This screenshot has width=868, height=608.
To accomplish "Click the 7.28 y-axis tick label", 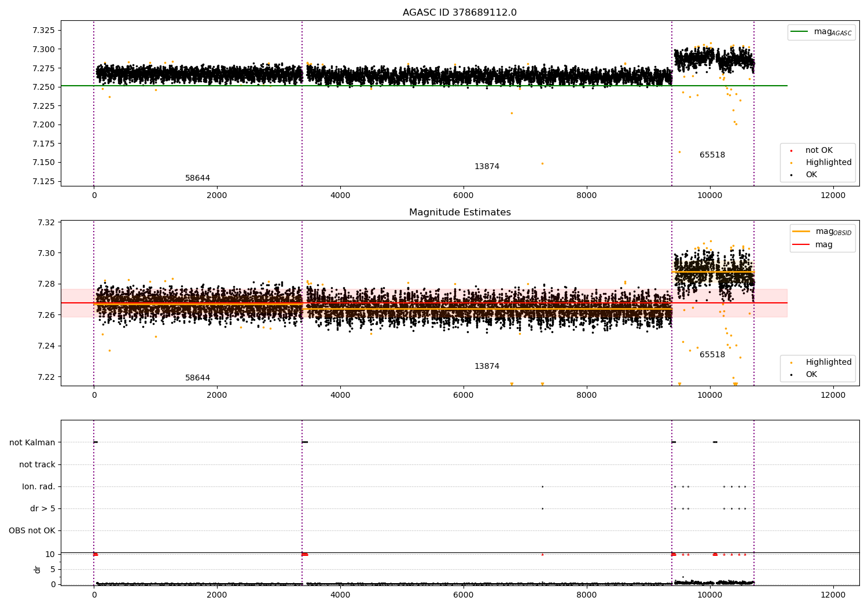I will click(46, 284).
